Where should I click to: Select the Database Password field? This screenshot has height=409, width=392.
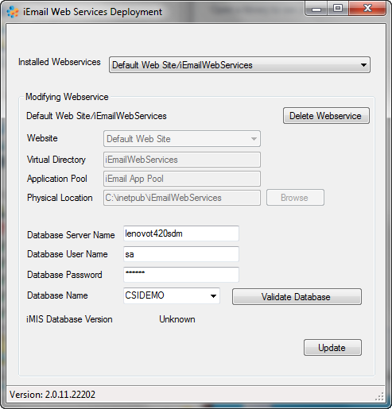pyautogui.click(x=181, y=275)
